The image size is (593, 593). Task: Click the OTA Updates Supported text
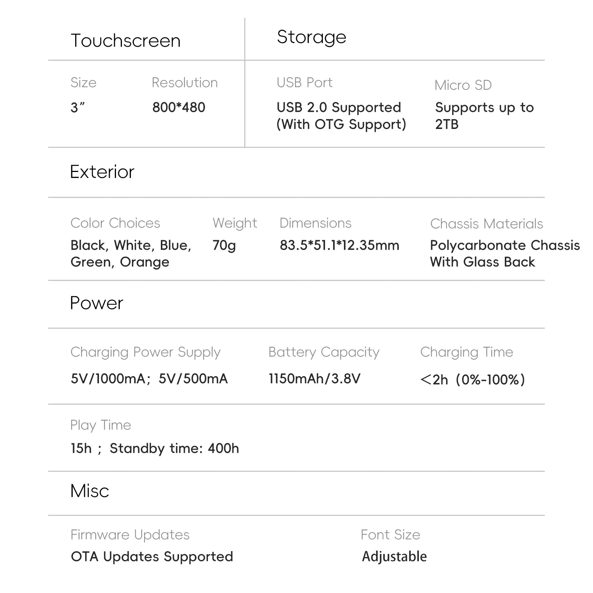pos(152,557)
